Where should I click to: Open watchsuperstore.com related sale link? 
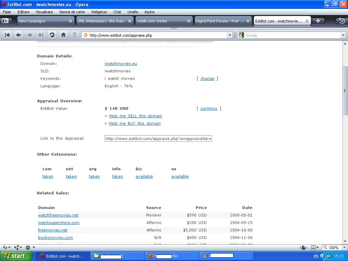point(58,223)
